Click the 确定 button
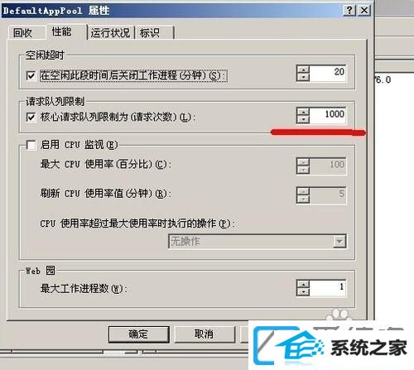This screenshot has height=370, width=414. [139, 334]
